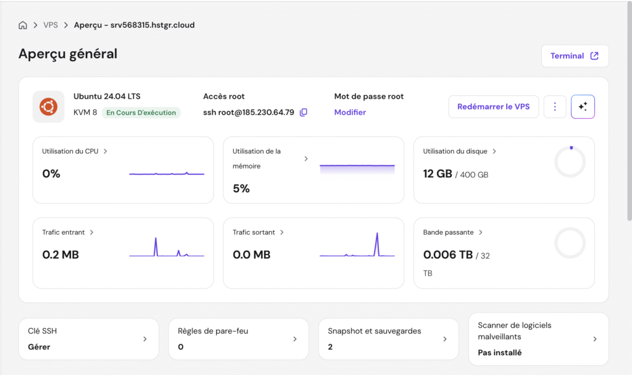The width and height of the screenshot is (632, 375).
Task: Click the Ubuntu logo icon
Action: (48, 107)
